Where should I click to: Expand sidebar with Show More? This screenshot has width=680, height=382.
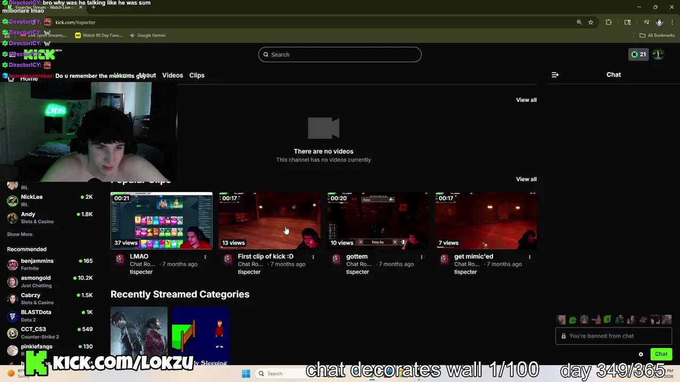(x=20, y=234)
